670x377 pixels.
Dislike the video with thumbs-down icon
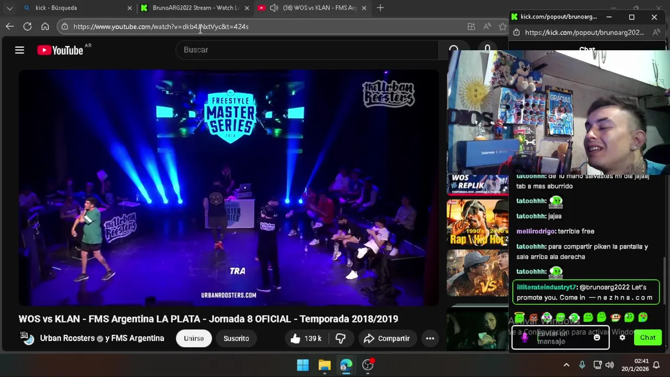[340, 338]
